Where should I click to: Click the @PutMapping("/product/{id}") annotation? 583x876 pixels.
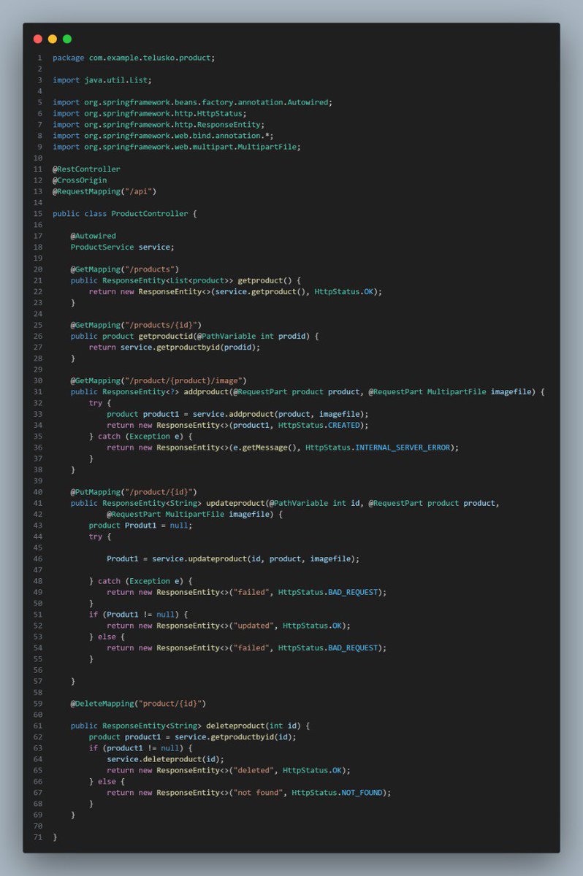134,492
